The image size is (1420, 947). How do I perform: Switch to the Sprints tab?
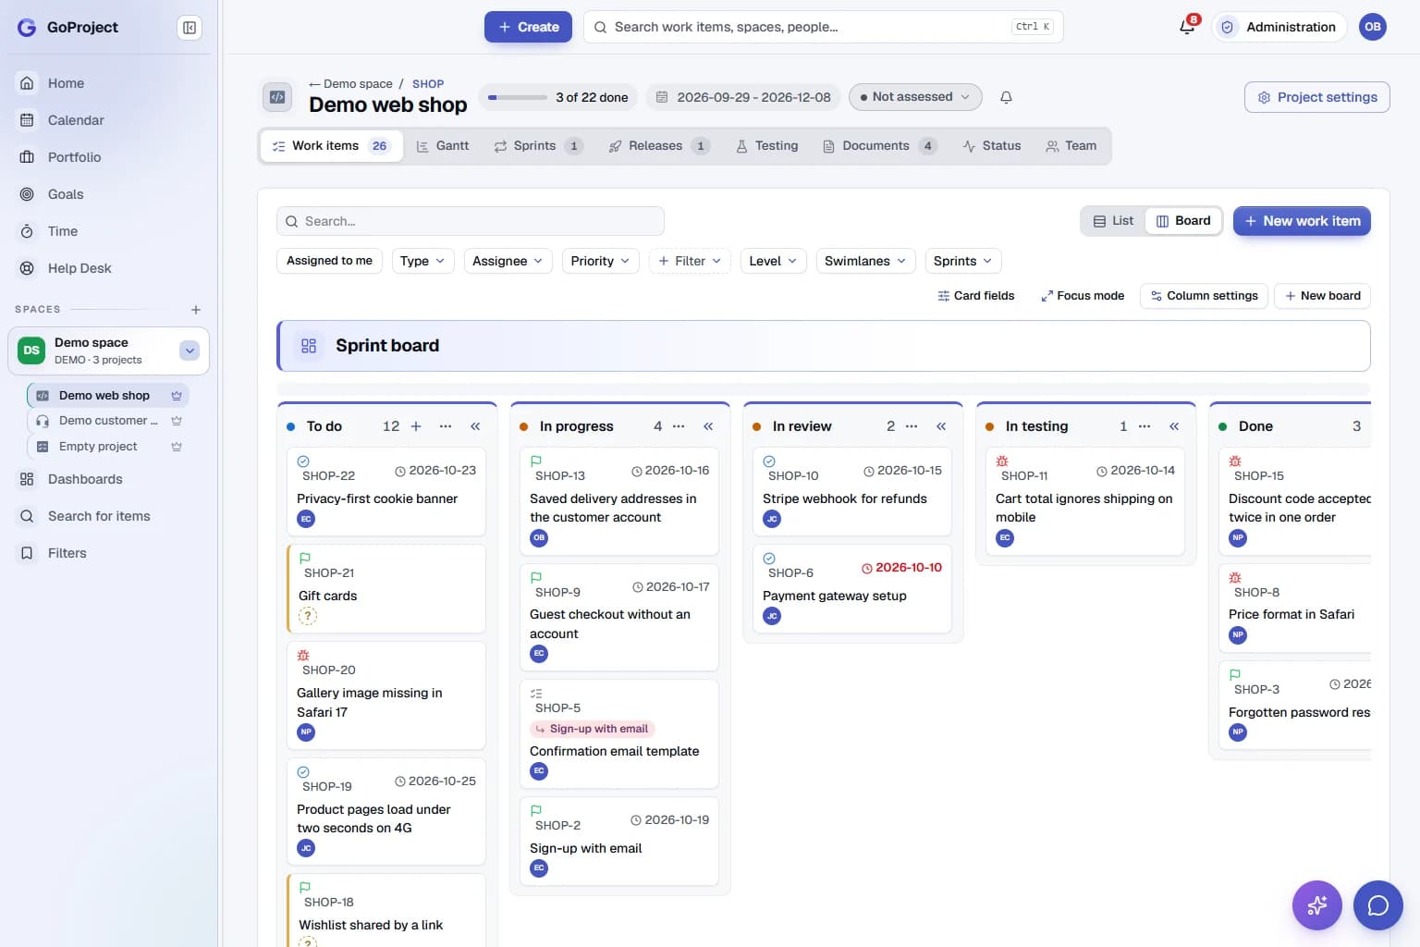pyautogui.click(x=538, y=146)
